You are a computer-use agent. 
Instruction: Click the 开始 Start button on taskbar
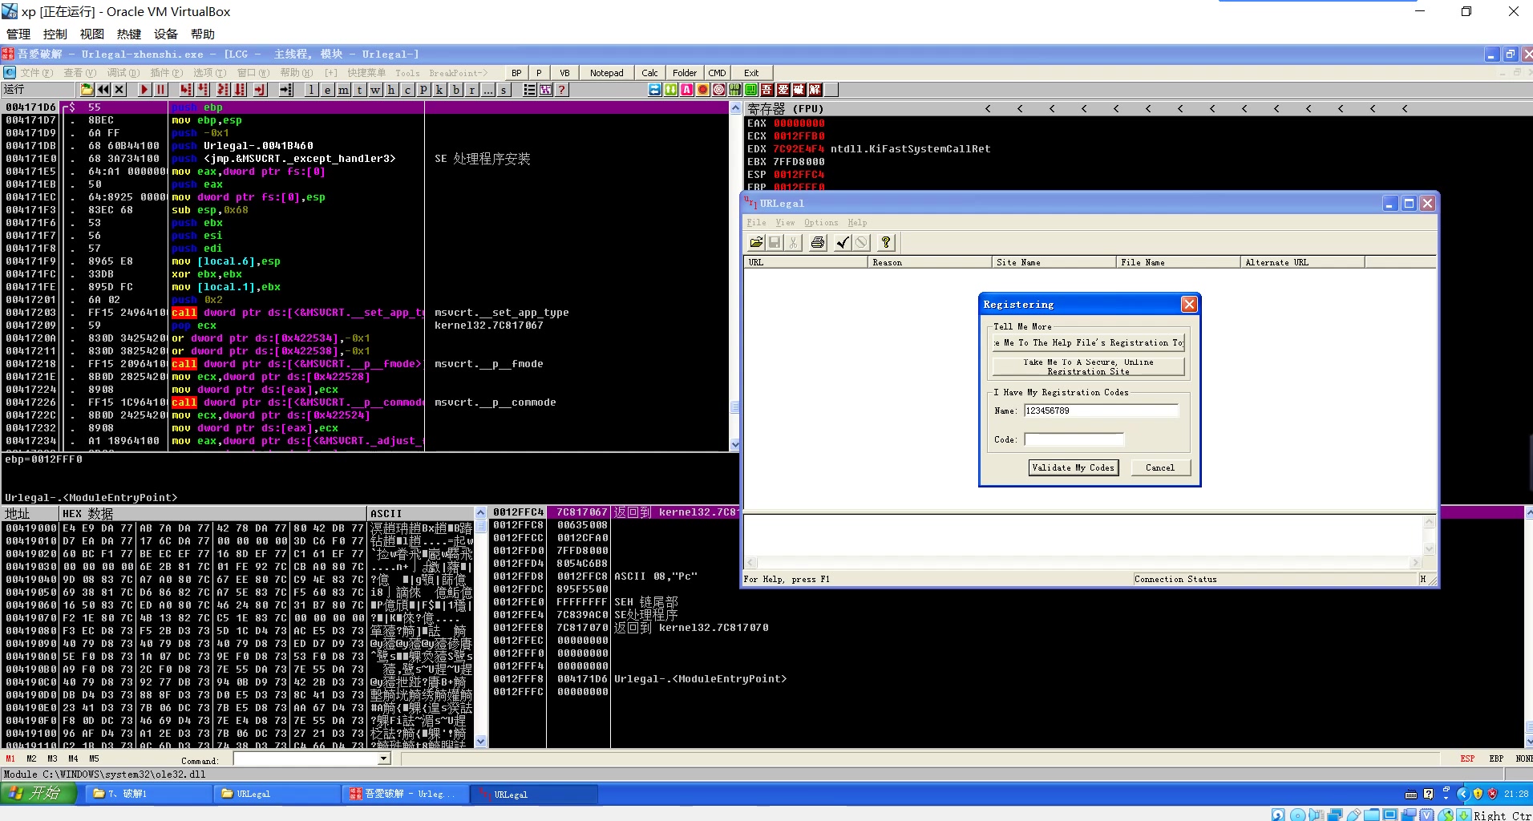(38, 794)
